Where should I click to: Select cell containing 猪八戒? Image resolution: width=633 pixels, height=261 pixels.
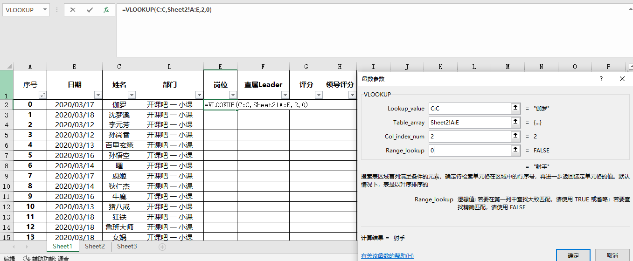tap(119, 206)
